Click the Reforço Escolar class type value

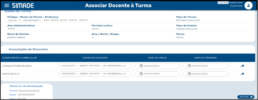[x=188, y=20]
